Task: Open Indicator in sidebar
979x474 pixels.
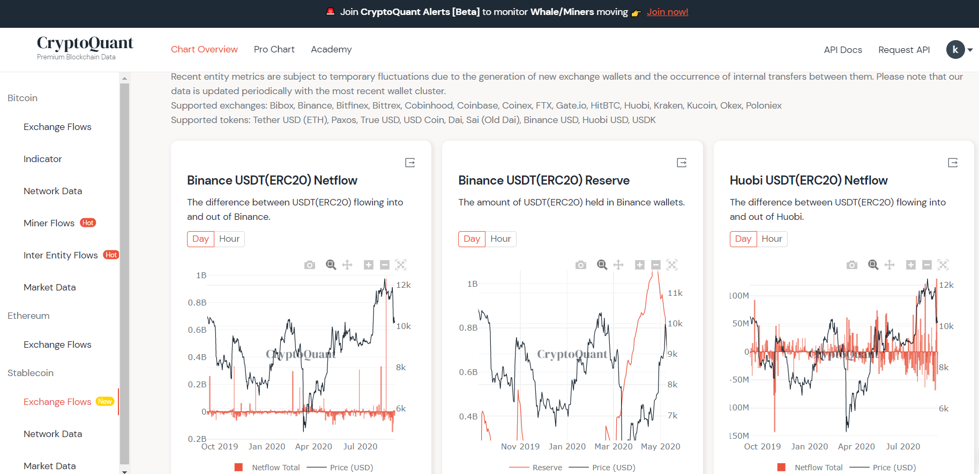Action: 43,159
